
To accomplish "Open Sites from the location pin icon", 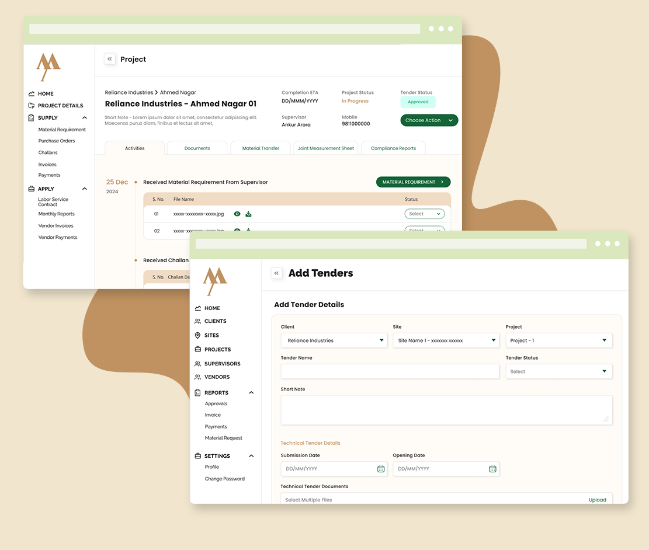I will click(x=197, y=336).
